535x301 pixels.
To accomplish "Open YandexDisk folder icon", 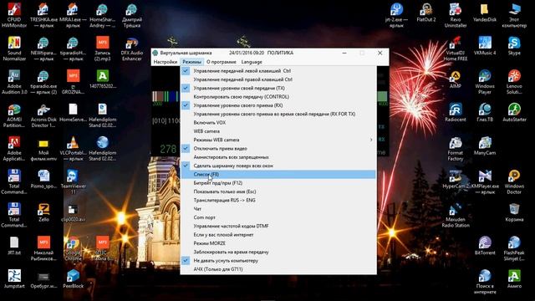I will pos(485,13).
